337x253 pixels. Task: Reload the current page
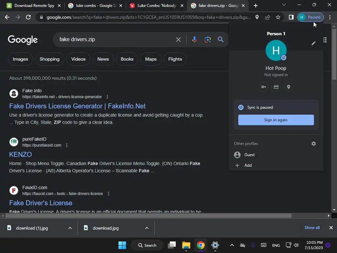pos(28,17)
